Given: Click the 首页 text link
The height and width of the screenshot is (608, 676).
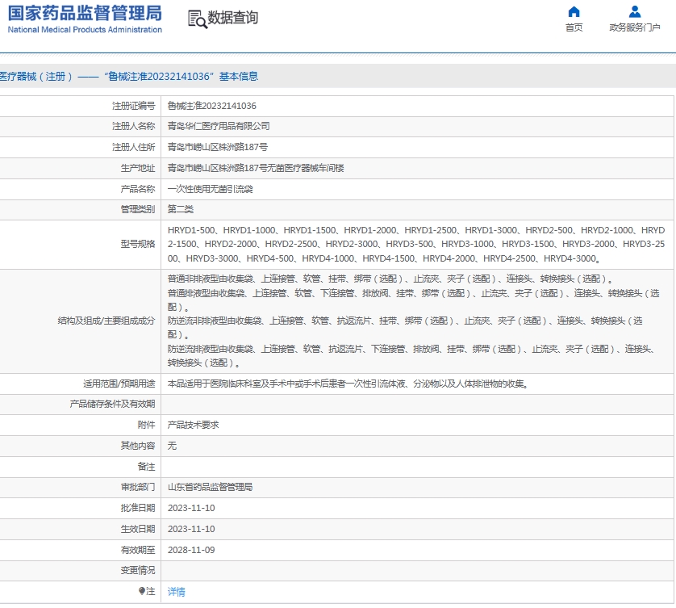Looking at the screenshot, I should pyautogui.click(x=574, y=27).
